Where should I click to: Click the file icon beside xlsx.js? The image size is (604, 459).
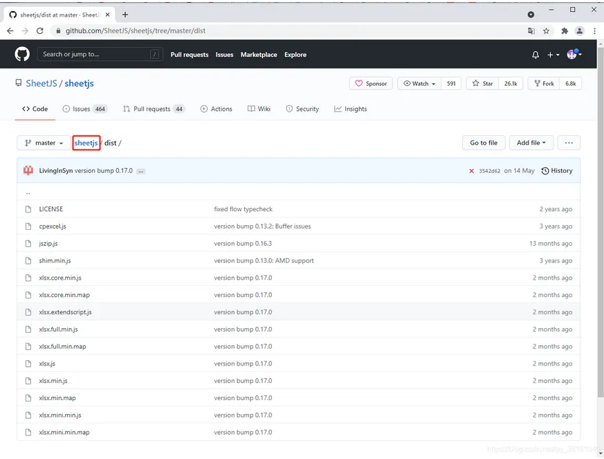click(x=28, y=363)
